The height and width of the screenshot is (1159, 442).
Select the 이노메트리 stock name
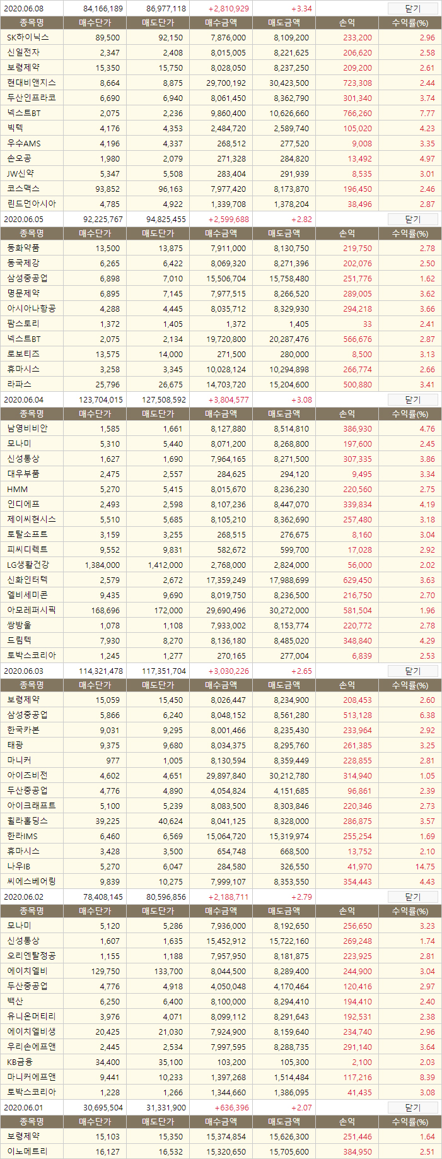[x=27, y=1152]
